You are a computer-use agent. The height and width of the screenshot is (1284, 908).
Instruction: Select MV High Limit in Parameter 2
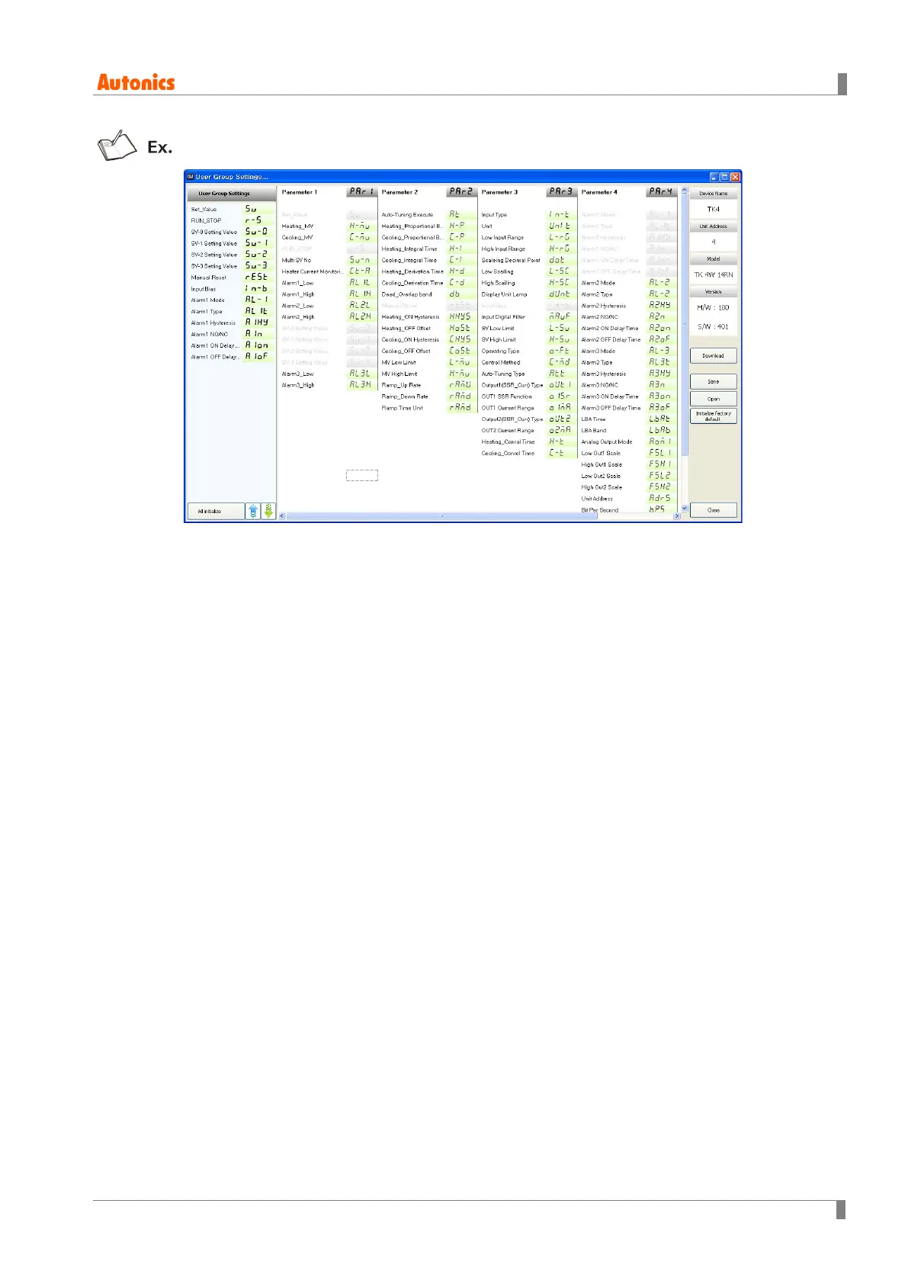pos(428,374)
